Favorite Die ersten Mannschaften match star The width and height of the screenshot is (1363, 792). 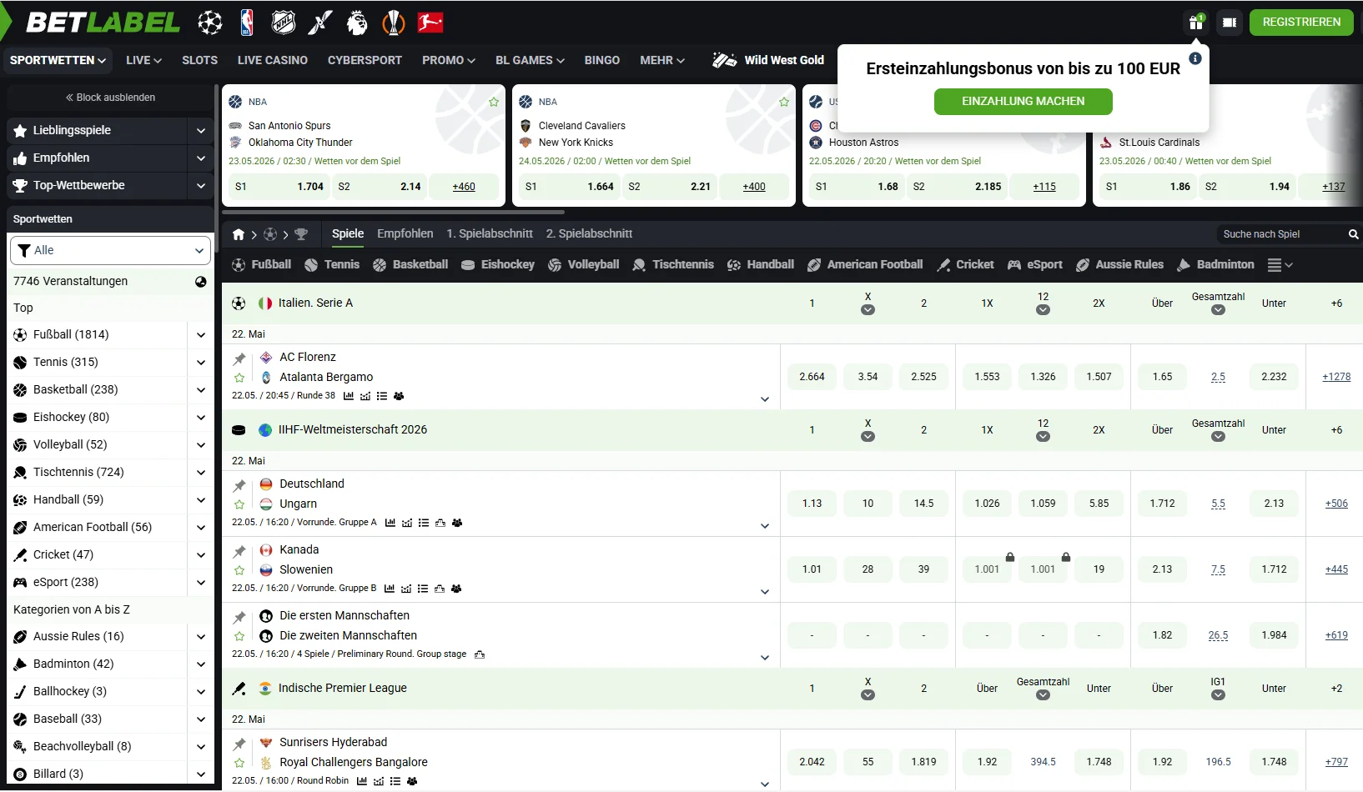point(239,637)
